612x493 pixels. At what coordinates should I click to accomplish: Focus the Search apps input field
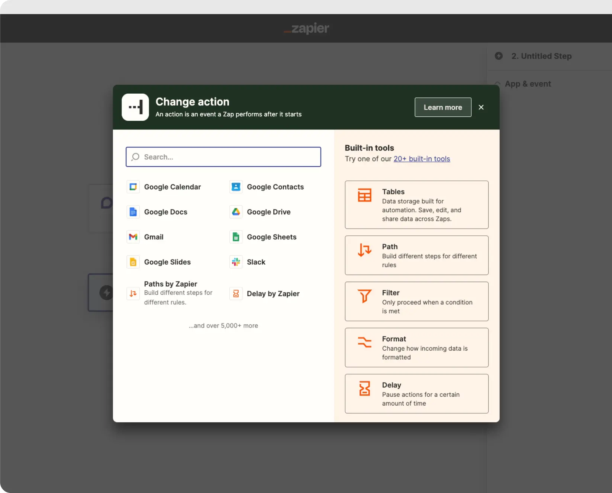click(x=223, y=157)
